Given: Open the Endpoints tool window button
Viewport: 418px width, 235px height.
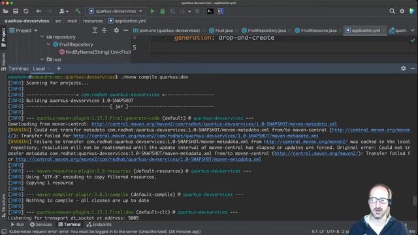Looking at the screenshot, I should pos(99,225).
